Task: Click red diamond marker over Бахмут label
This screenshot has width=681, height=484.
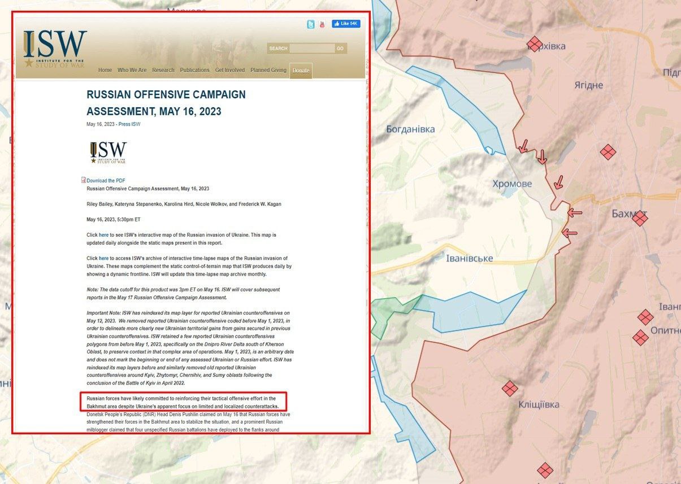Action: pos(640,219)
